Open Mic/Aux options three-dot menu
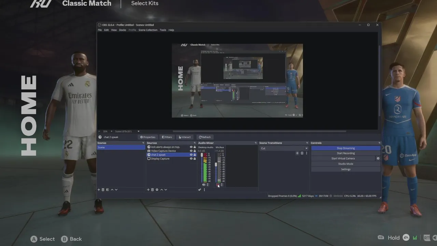 222,185
